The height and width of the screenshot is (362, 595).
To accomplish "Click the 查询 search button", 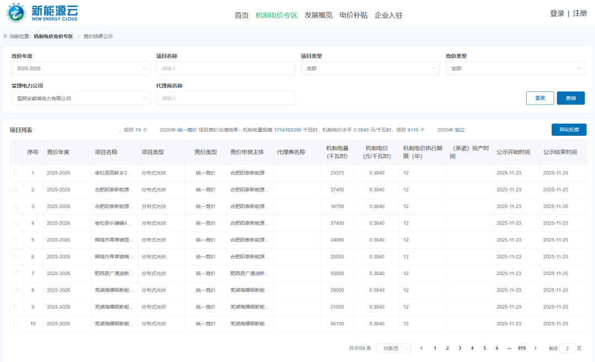I will [570, 98].
